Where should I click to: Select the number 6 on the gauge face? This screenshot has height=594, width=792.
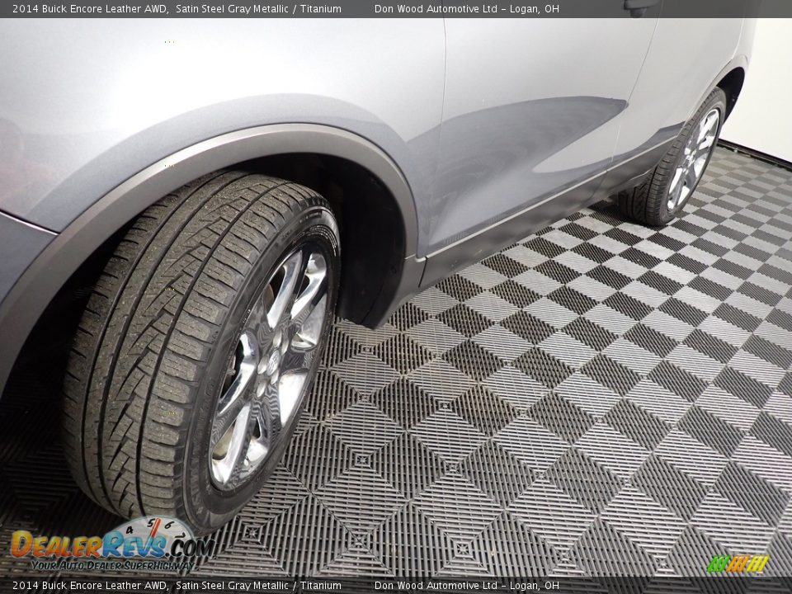click(170, 524)
